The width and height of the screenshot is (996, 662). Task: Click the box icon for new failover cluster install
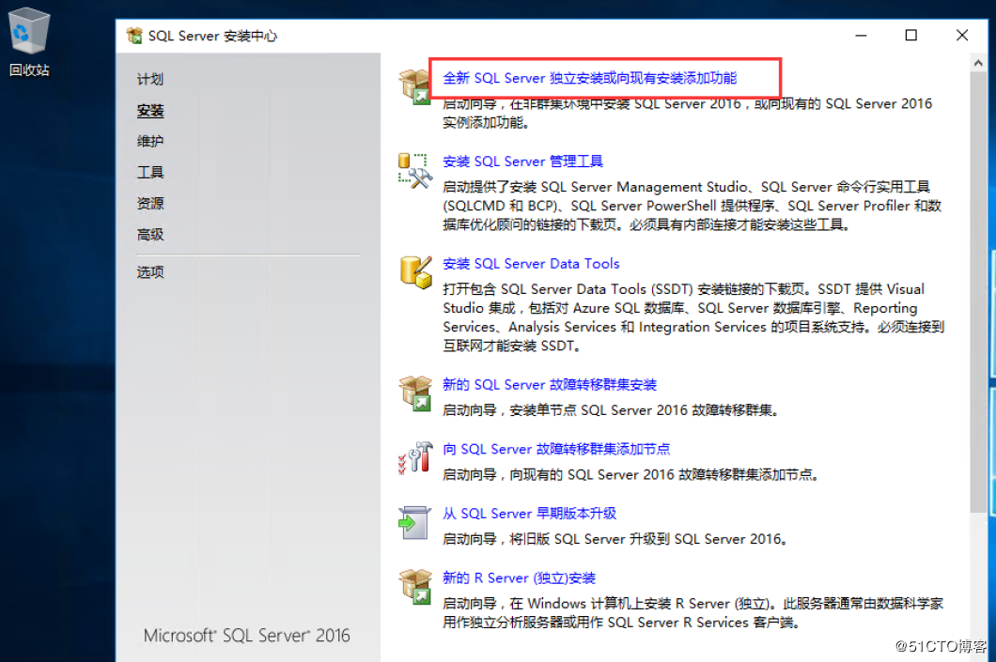pos(414,393)
